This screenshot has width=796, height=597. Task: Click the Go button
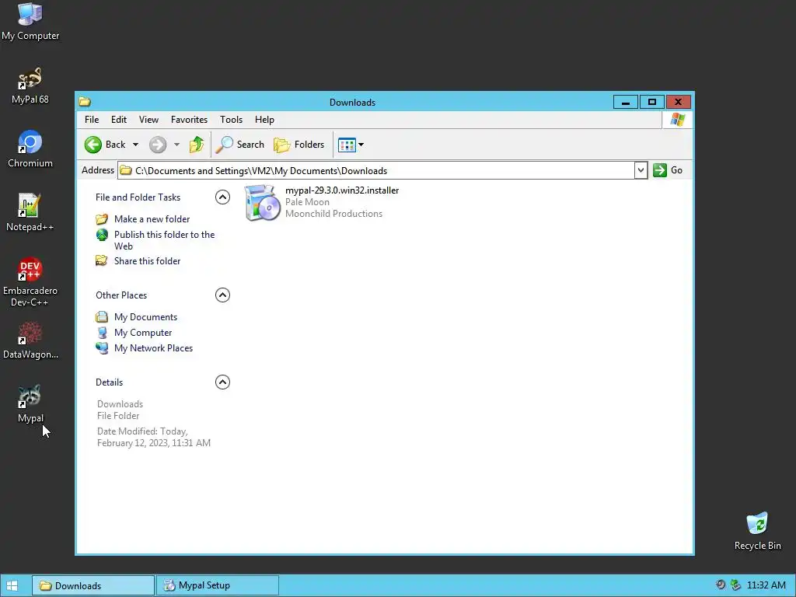coord(668,170)
